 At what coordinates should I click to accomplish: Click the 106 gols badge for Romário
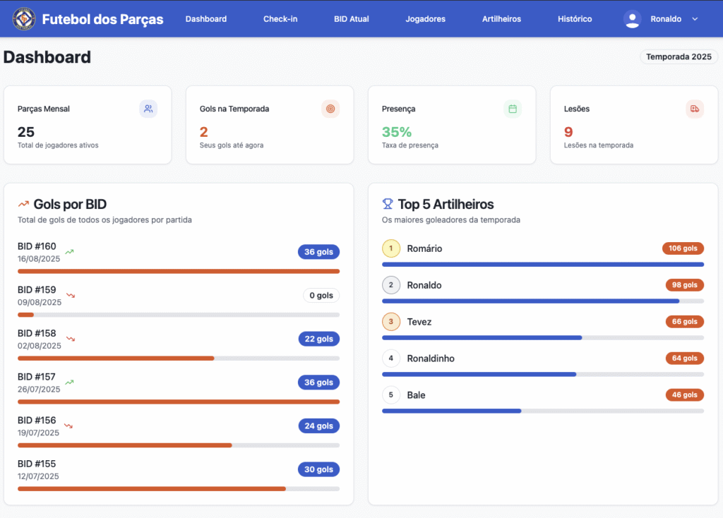pyautogui.click(x=683, y=248)
